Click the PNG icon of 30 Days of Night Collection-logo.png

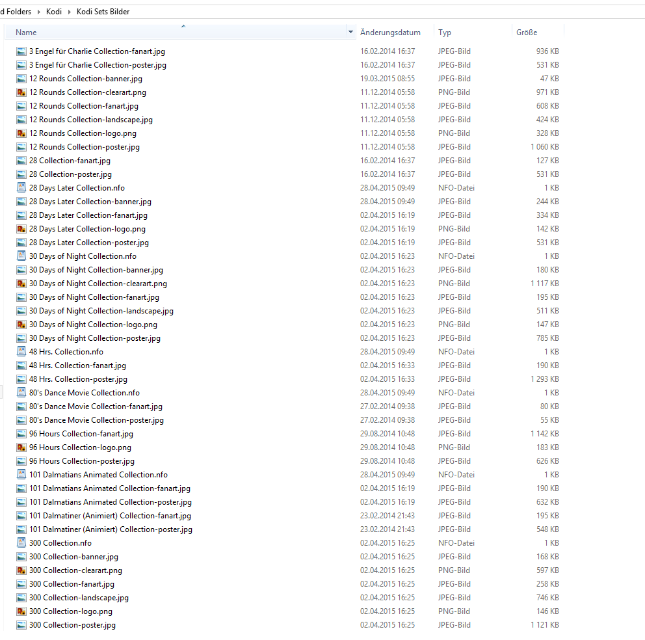[x=21, y=325]
